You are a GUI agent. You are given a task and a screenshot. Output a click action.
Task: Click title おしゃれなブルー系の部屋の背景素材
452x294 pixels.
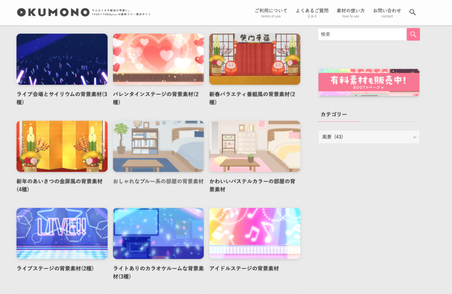[x=158, y=181]
